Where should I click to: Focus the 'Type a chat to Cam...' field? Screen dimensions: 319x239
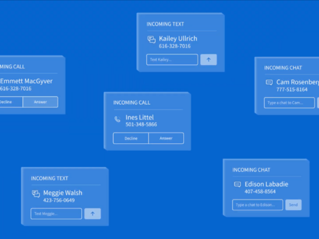(290, 103)
